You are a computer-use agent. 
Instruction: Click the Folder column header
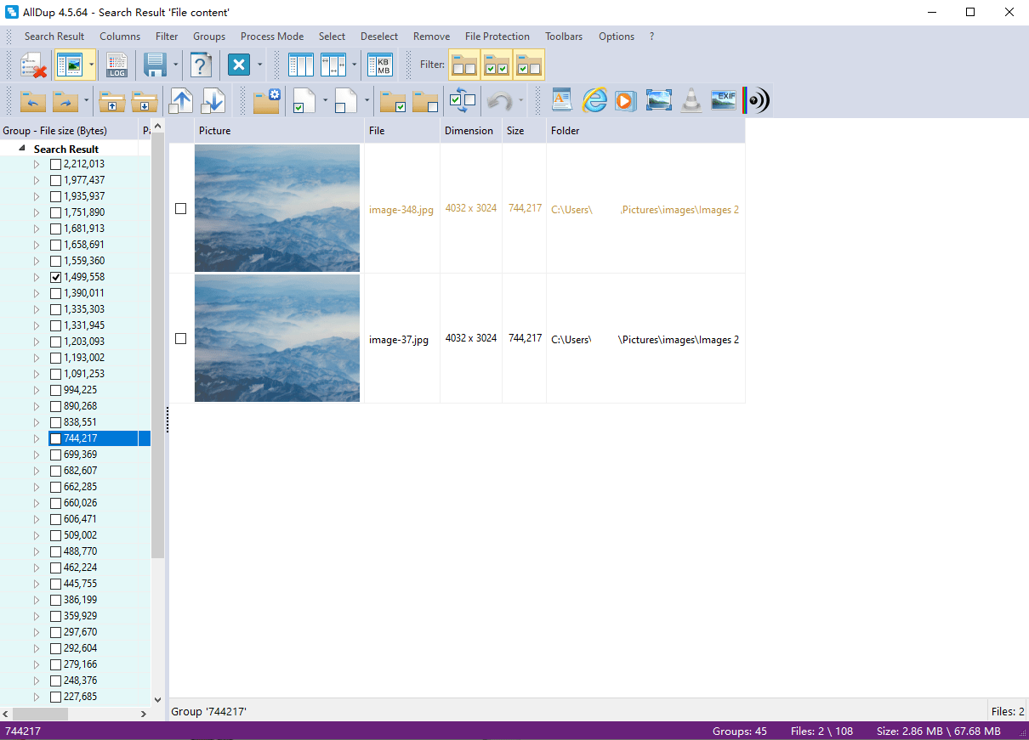(x=566, y=131)
